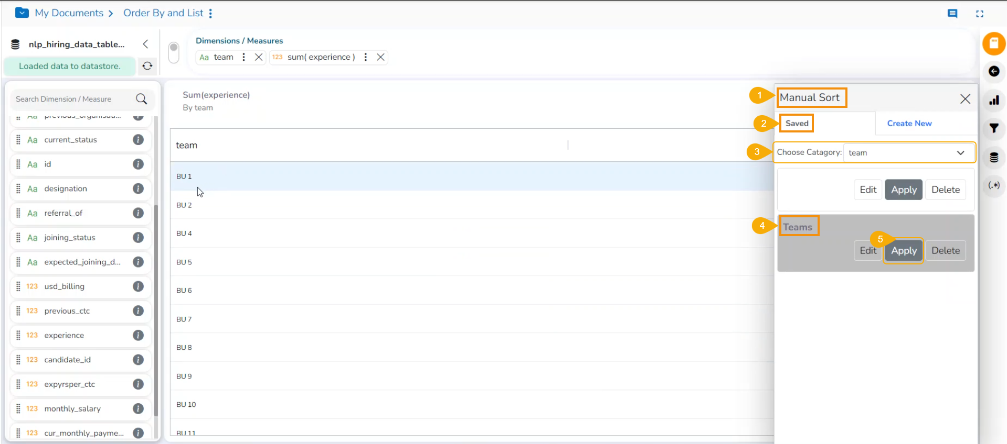1007x444 pixels.
Task: Select the BU 10 table row
Action: click(472, 404)
